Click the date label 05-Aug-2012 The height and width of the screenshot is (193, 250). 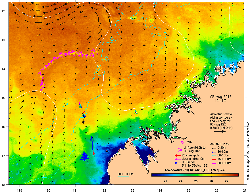(221, 97)
